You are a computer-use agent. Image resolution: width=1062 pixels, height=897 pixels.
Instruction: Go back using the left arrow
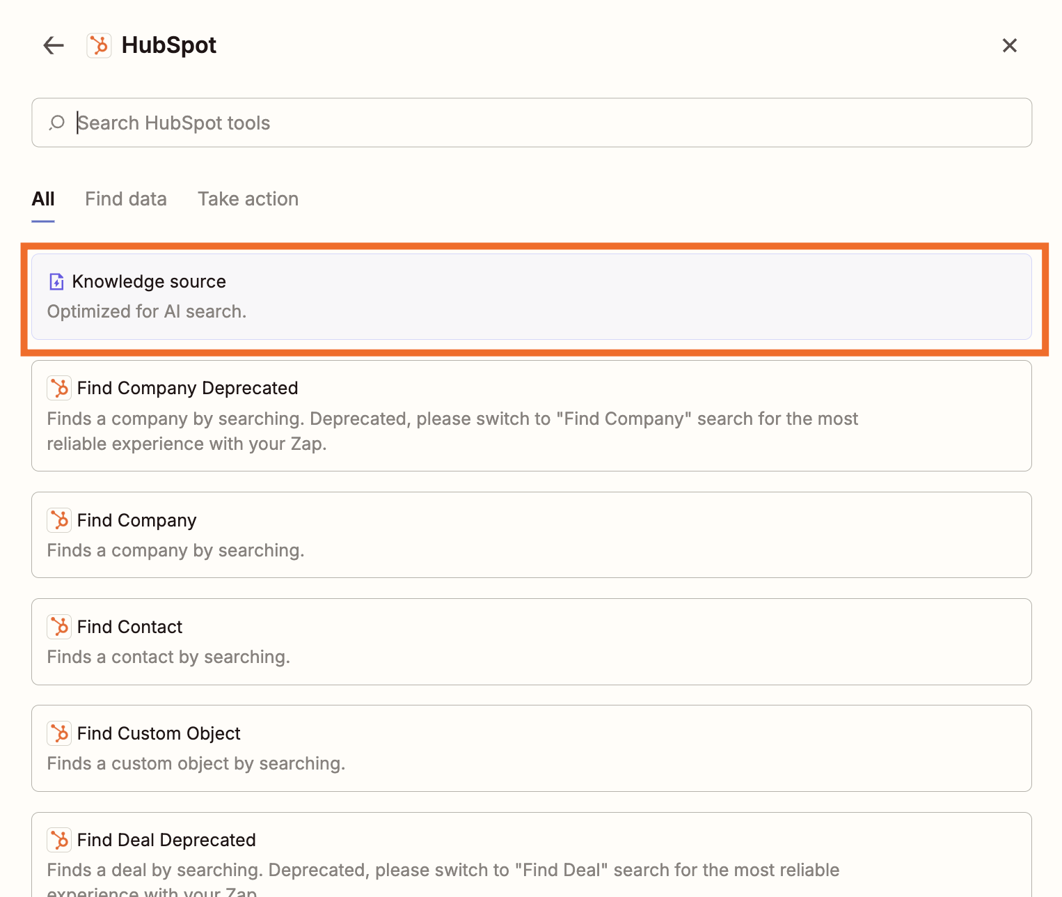click(x=54, y=45)
